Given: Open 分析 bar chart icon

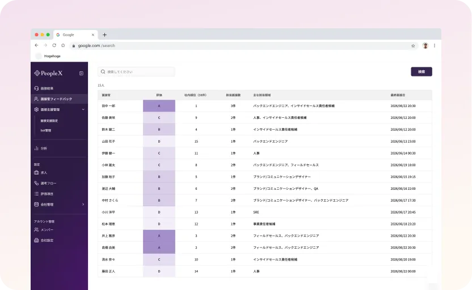Looking at the screenshot, I should [36, 148].
